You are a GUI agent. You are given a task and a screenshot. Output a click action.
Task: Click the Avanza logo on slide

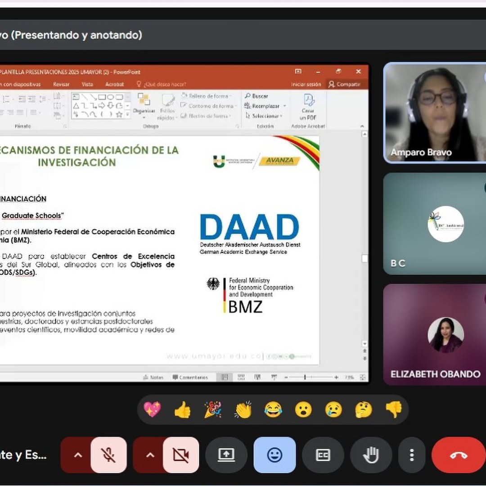(x=280, y=161)
